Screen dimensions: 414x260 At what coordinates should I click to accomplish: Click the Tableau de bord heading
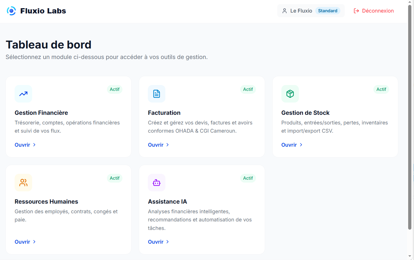[48, 45]
